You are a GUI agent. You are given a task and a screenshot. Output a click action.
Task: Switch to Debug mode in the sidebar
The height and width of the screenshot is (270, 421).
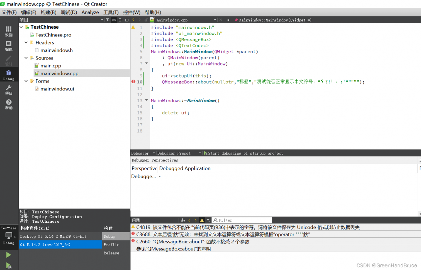click(9, 75)
